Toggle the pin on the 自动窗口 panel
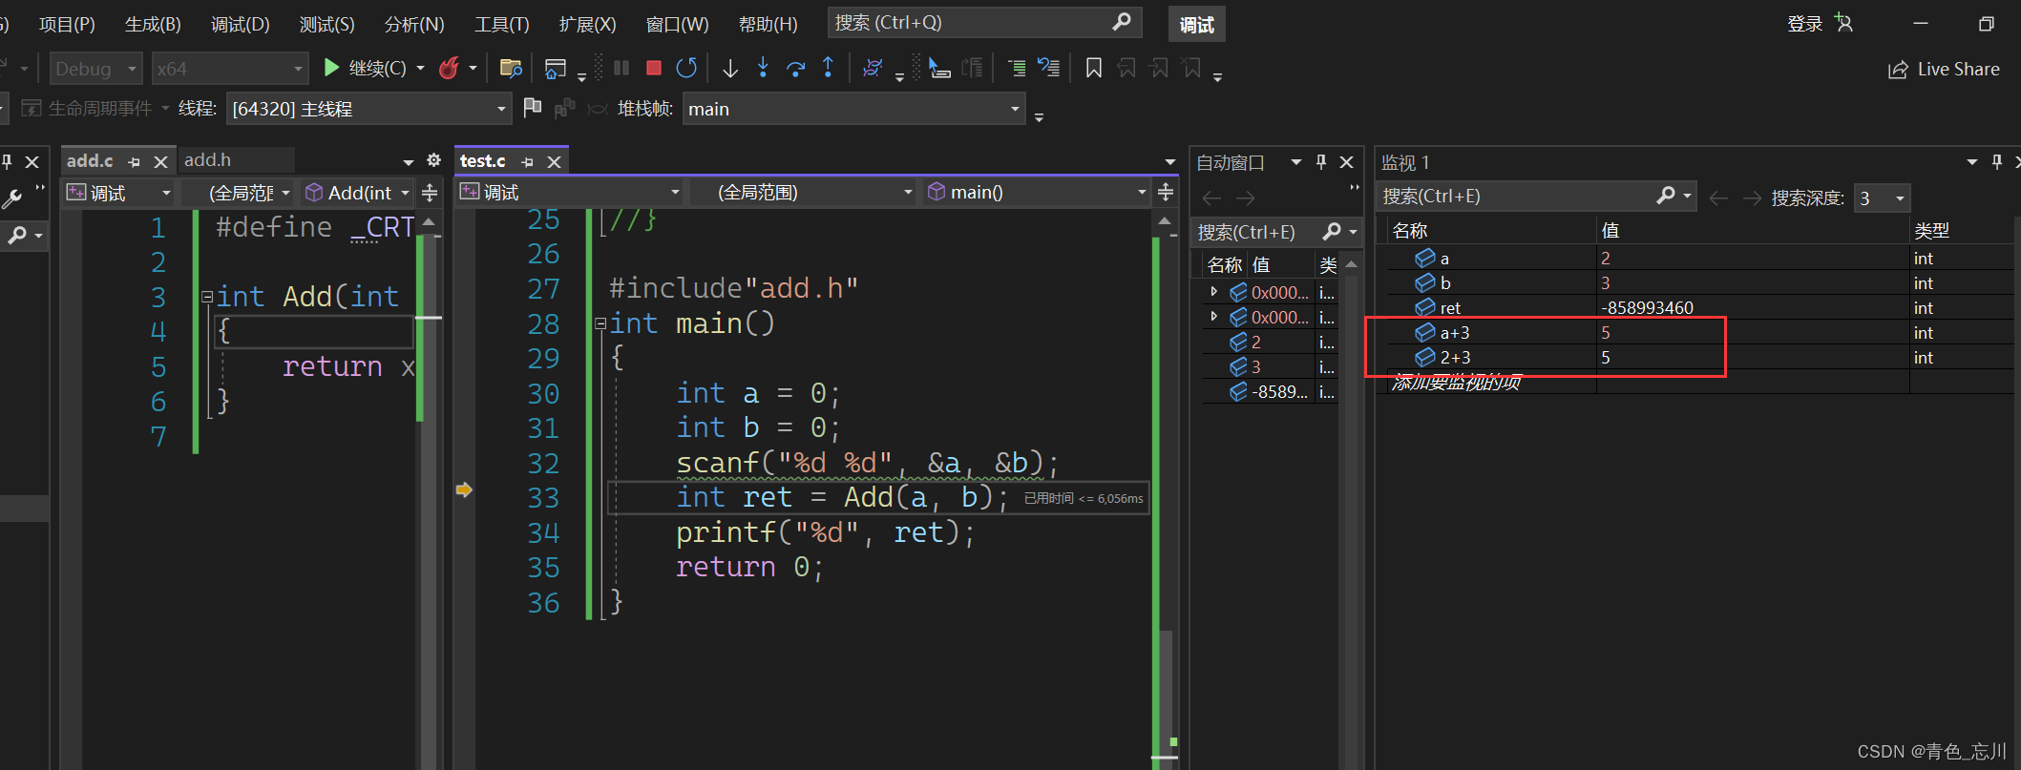2021x770 pixels. tap(1321, 162)
